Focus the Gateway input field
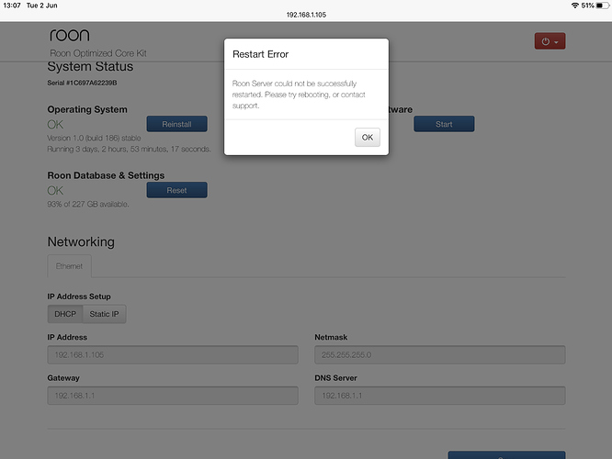The width and height of the screenshot is (612, 459). [x=173, y=396]
